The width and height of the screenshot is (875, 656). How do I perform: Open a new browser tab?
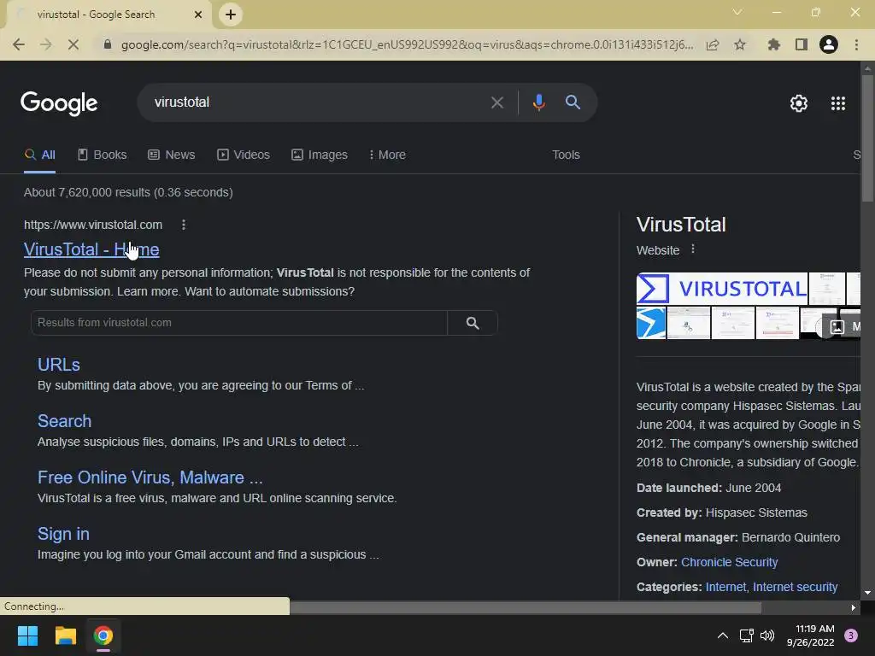[231, 15]
